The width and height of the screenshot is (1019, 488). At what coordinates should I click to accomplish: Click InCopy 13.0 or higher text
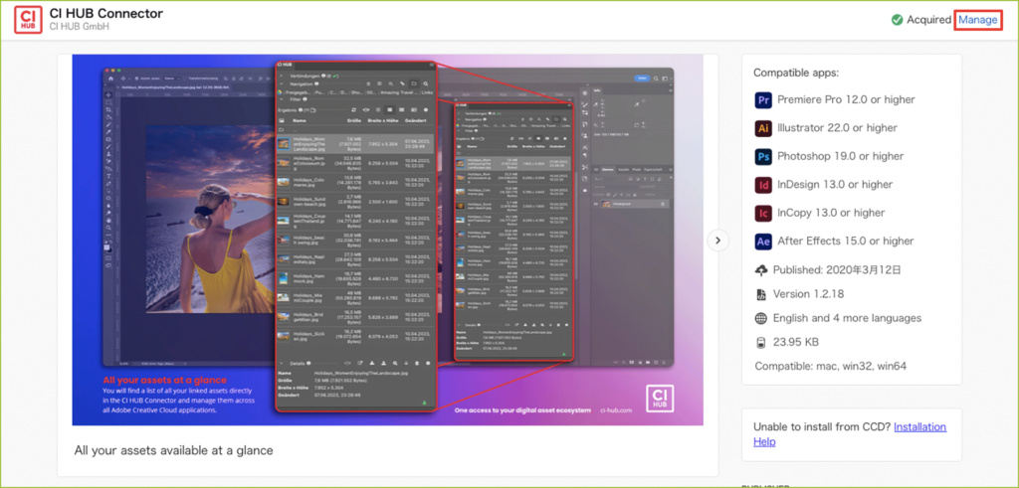(x=831, y=213)
